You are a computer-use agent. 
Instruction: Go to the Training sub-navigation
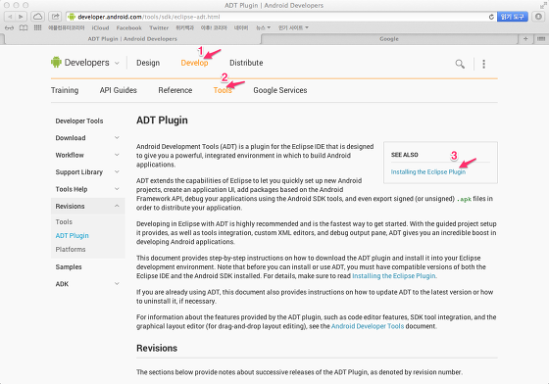tap(65, 90)
